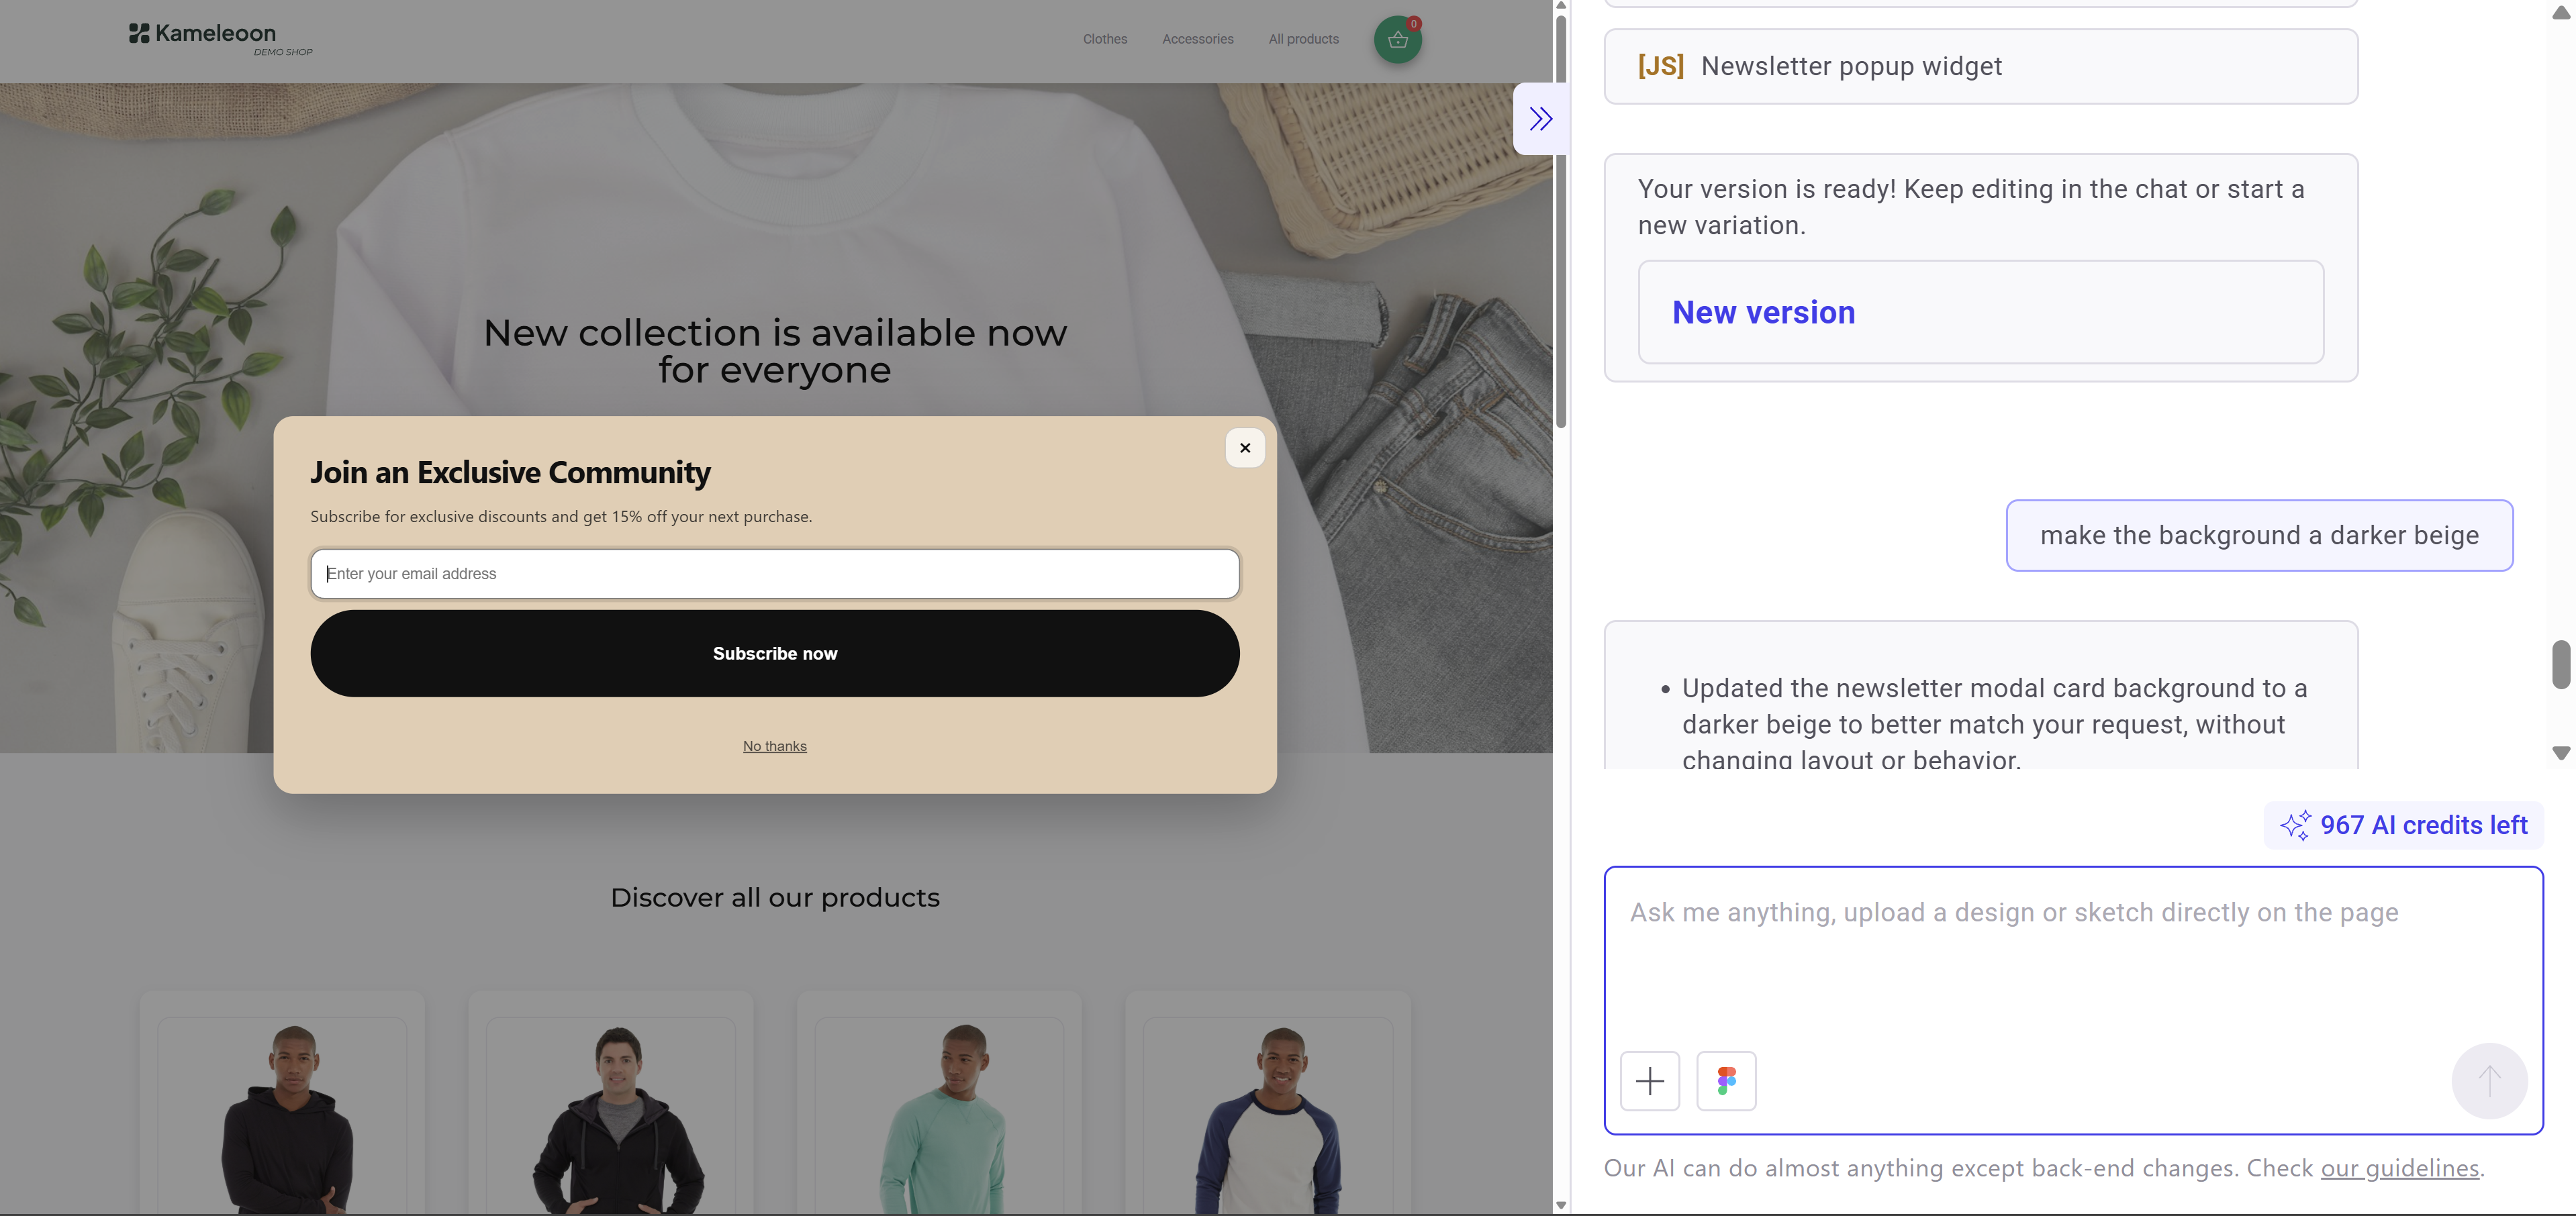The image size is (2576, 1216).
Task: Focus the email address field
Action: [774, 574]
